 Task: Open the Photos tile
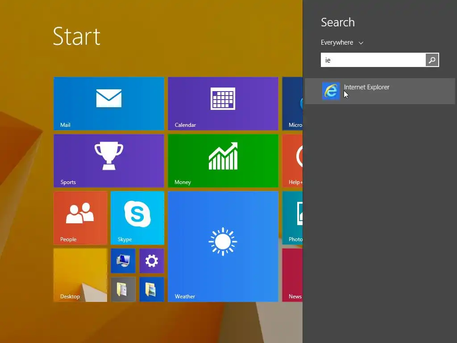292,218
